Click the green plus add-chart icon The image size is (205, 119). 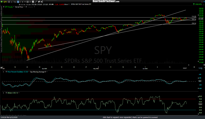click(x=1, y=2)
